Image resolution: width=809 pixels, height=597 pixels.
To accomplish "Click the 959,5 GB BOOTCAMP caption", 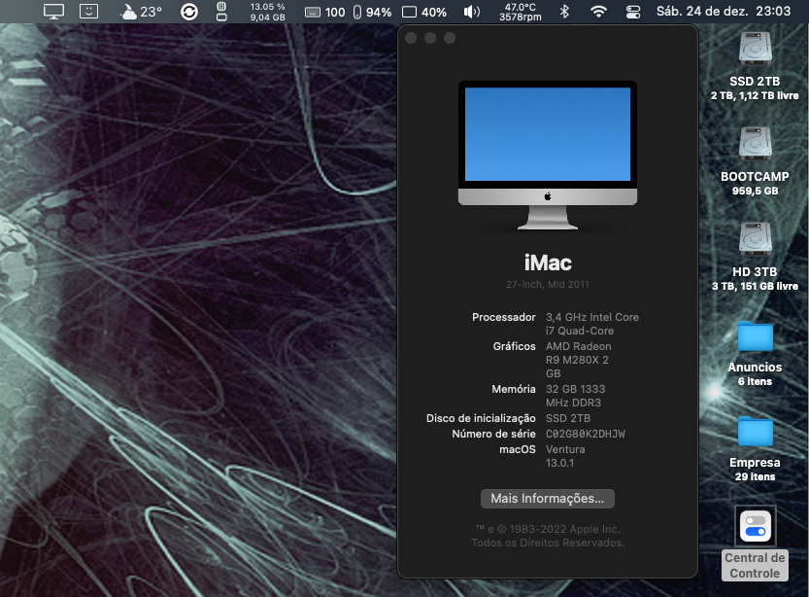I will click(755, 191).
